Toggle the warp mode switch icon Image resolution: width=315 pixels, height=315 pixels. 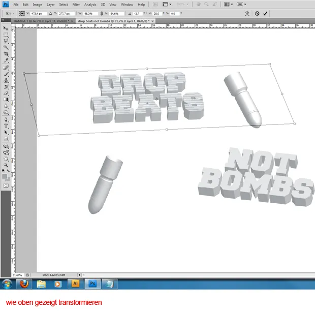tap(247, 13)
